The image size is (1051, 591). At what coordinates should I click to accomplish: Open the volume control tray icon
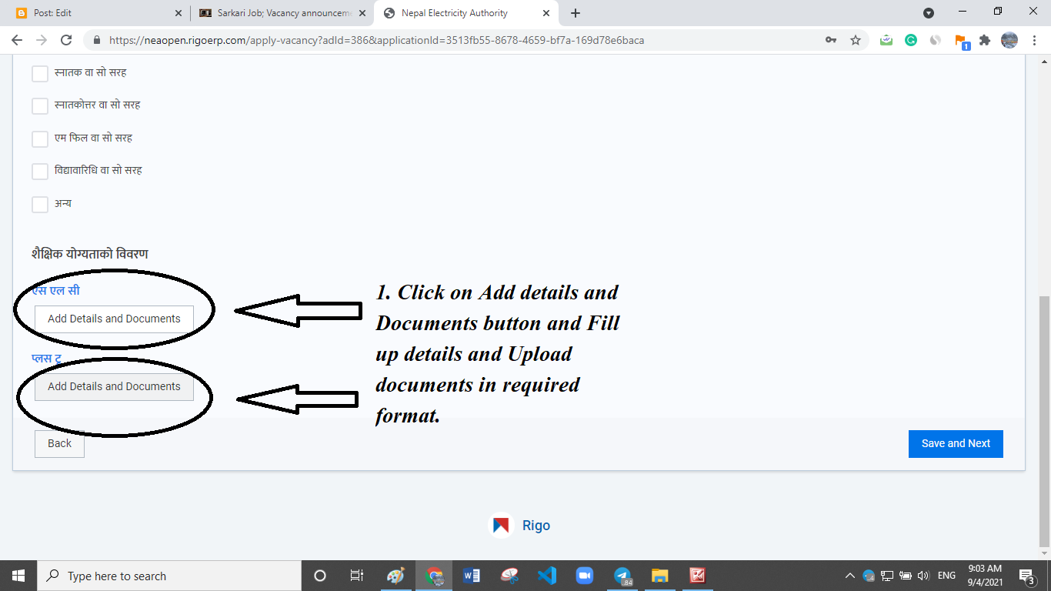[x=924, y=576]
